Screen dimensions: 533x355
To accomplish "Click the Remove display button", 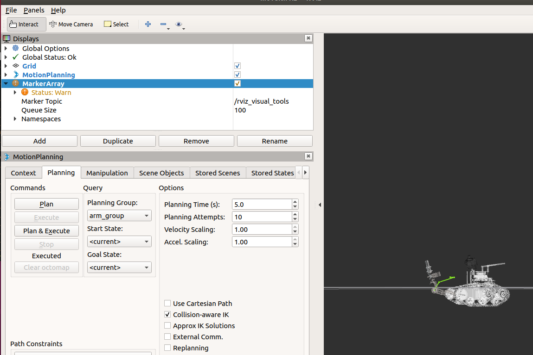I will click(x=197, y=141).
